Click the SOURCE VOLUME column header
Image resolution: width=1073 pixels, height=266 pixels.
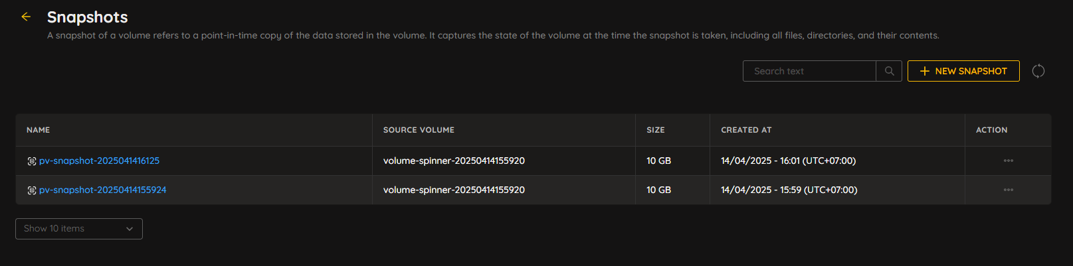click(x=419, y=130)
